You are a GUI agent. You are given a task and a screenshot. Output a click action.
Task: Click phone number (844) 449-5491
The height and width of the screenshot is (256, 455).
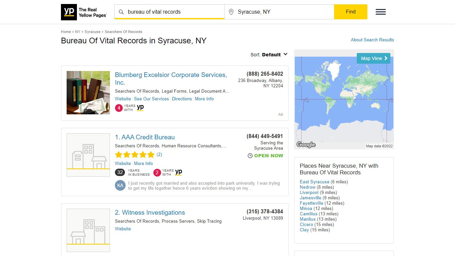[265, 136]
